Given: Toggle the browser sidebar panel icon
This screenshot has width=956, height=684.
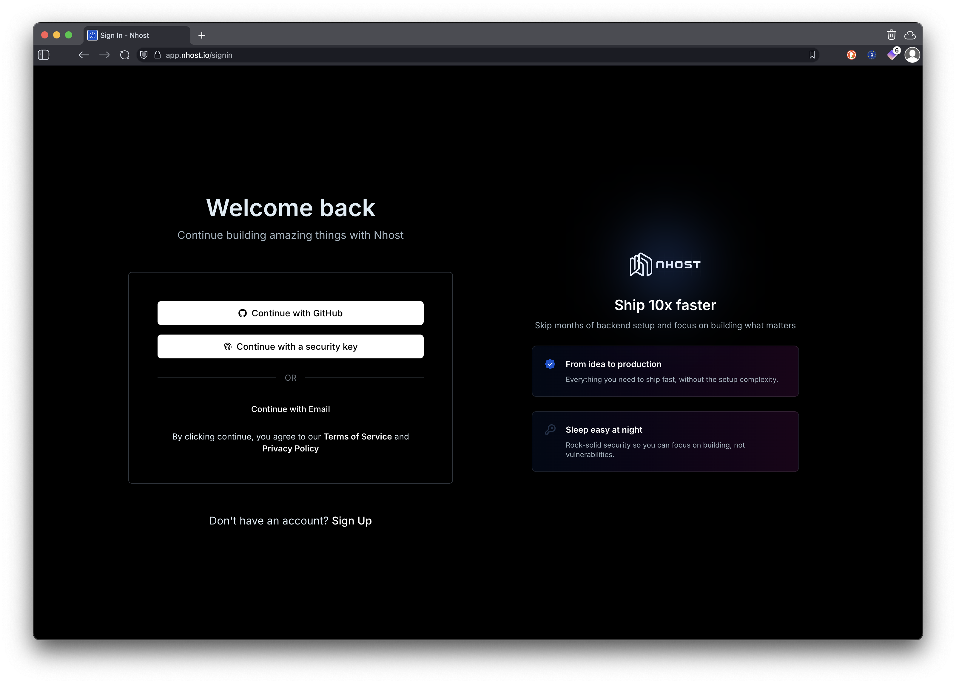Looking at the screenshot, I should [44, 55].
